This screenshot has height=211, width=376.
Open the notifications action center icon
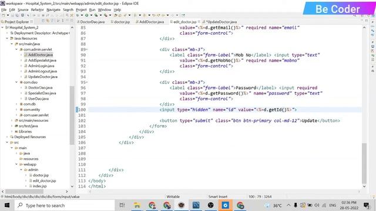point(367,205)
